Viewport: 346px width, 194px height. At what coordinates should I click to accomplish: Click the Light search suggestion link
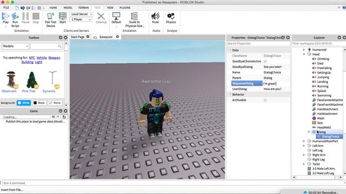(38, 62)
